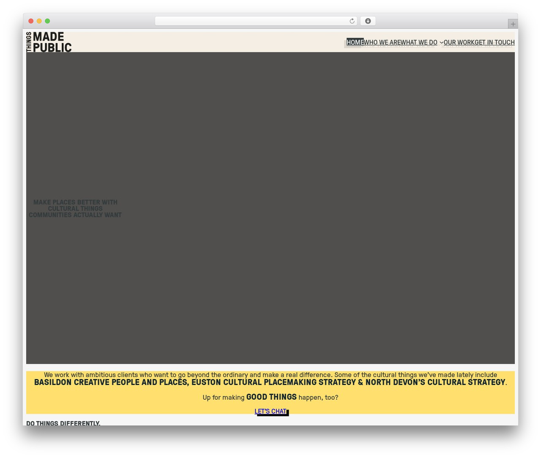Click the Basildon Creative People and Places text
541x458 pixels.
[x=111, y=382]
